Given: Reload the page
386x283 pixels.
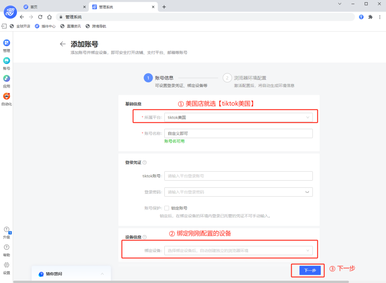Looking at the screenshot, I should [40, 17].
